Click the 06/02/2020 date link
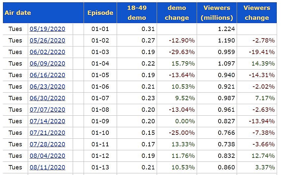Screen dimensions: 281x175 (47, 52)
